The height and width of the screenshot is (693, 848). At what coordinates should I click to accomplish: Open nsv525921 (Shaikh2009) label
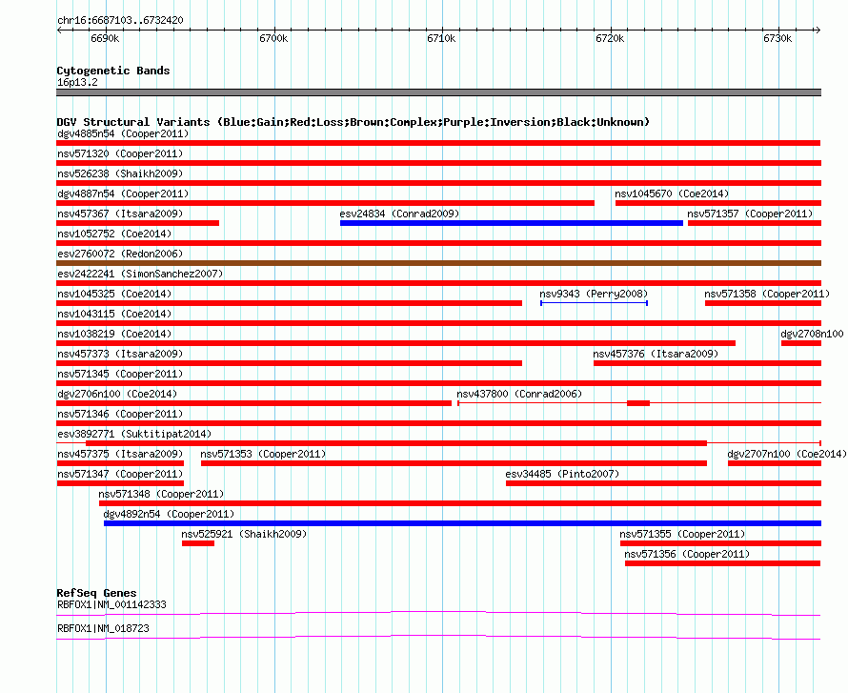pos(244,534)
